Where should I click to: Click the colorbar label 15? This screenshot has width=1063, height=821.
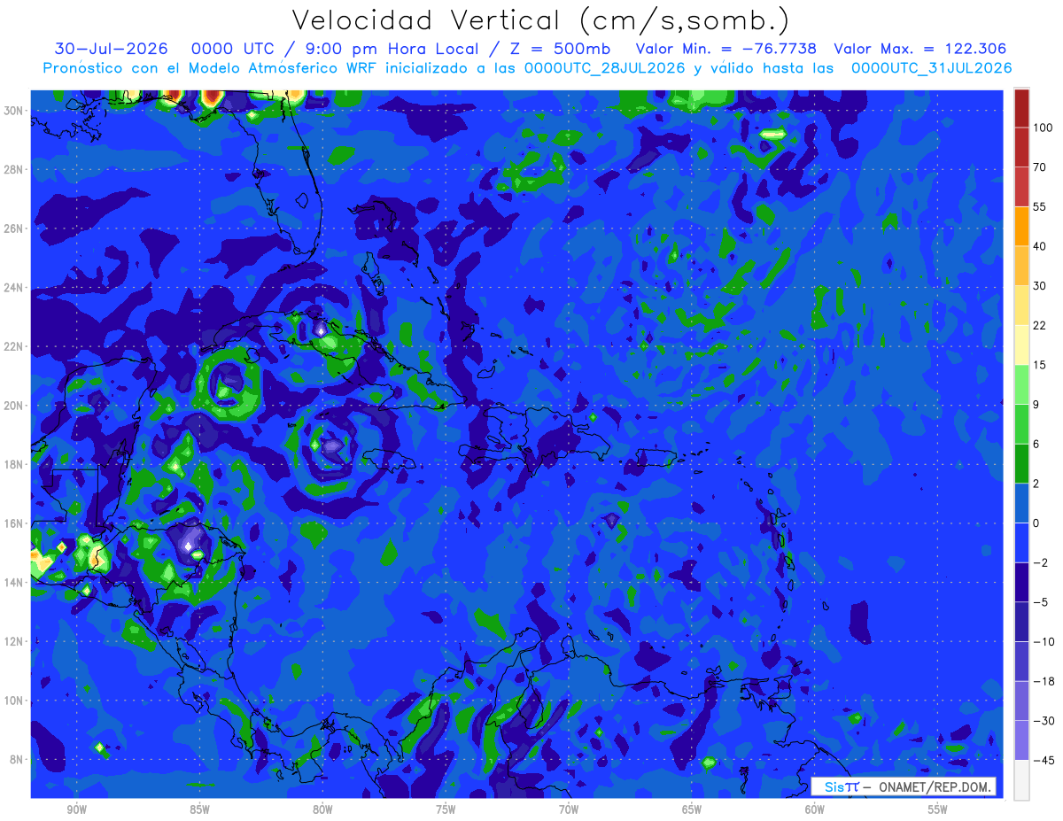pos(1040,365)
